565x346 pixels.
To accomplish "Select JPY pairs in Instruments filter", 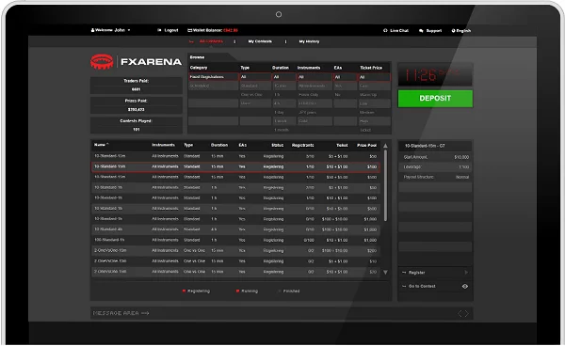I will pyautogui.click(x=315, y=113).
